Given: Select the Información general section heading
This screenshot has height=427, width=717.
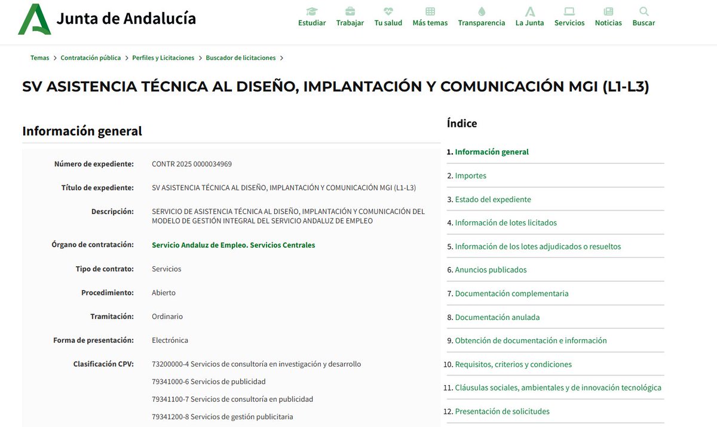Looking at the screenshot, I should point(82,131).
